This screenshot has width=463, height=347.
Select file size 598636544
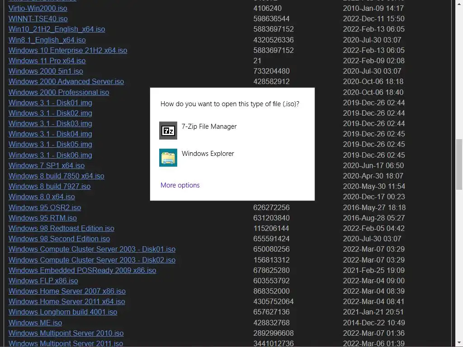pyautogui.click(x=271, y=19)
